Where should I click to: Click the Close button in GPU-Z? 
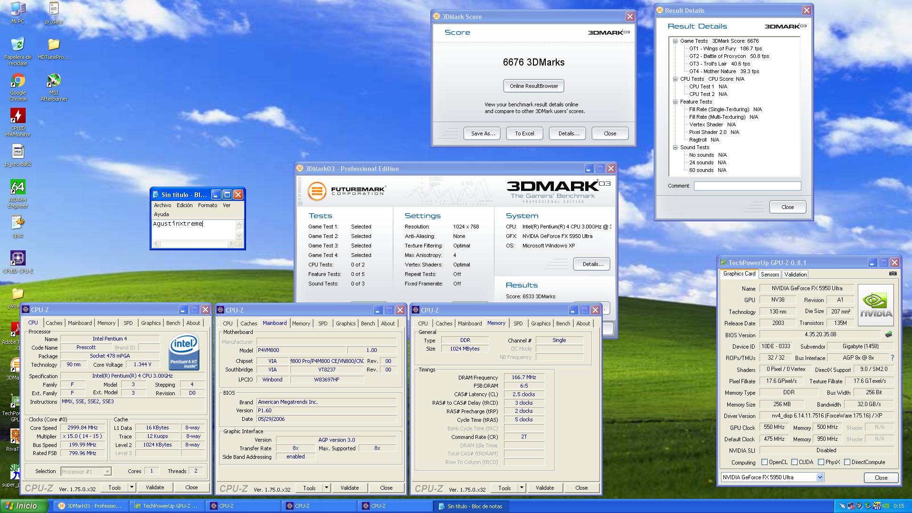(x=881, y=477)
